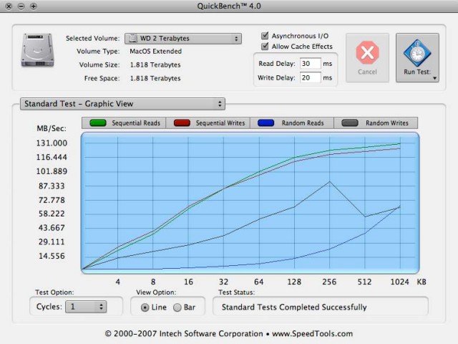
Task: Open the Cycles count dropdown
Action: pos(86,307)
